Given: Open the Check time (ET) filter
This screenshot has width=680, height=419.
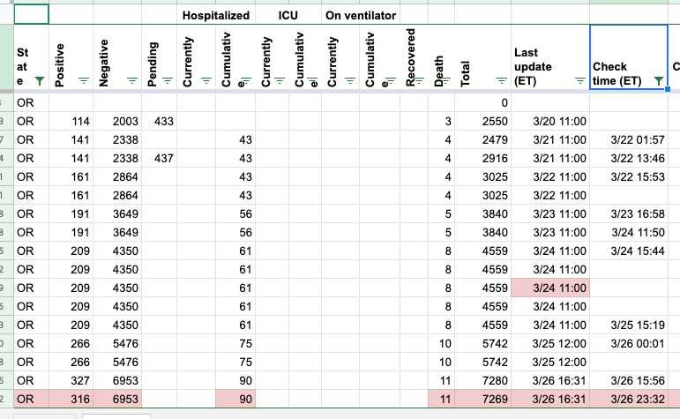Looking at the screenshot, I should coord(659,80).
